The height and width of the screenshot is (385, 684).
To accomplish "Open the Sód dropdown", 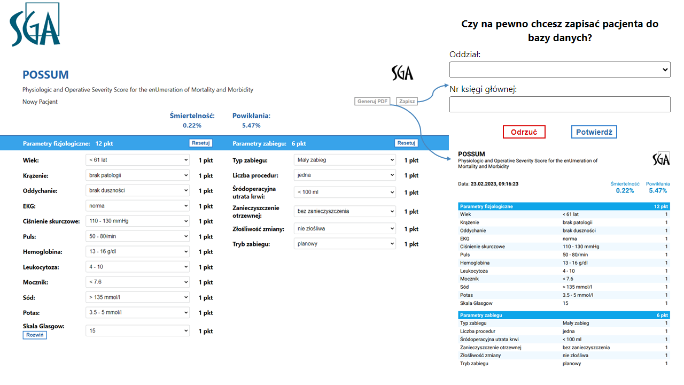I will [x=138, y=297].
